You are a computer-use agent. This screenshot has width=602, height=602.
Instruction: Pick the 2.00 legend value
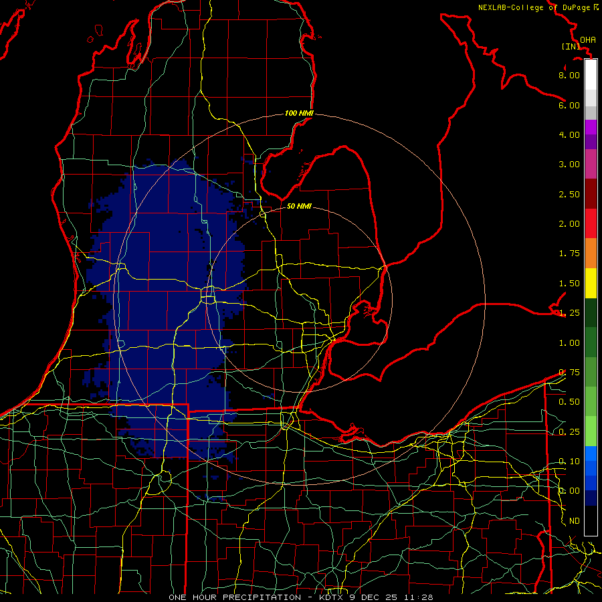(x=569, y=224)
